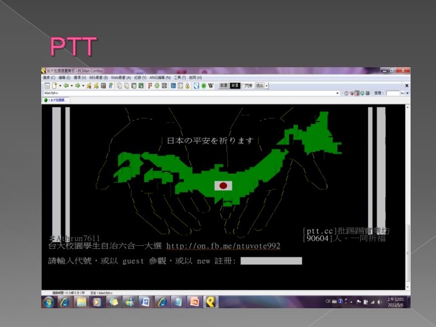
Task: Click the red F font icon
Action: point(150,85)
